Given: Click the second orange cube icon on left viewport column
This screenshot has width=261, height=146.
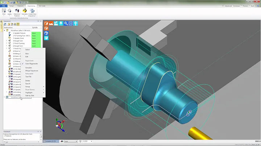Looking at the screenshot, I should [46, 28].
